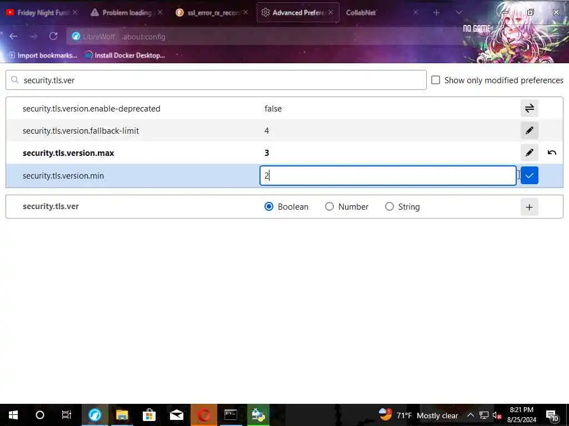The height and width of the screenshot is (426, 569).
Task: Close the ssl_error_rx_record tab
Action: coord(246,12)
